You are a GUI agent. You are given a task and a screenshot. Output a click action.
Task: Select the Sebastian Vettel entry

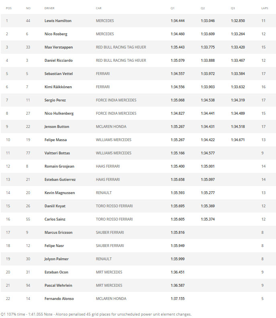click(59, 74)
